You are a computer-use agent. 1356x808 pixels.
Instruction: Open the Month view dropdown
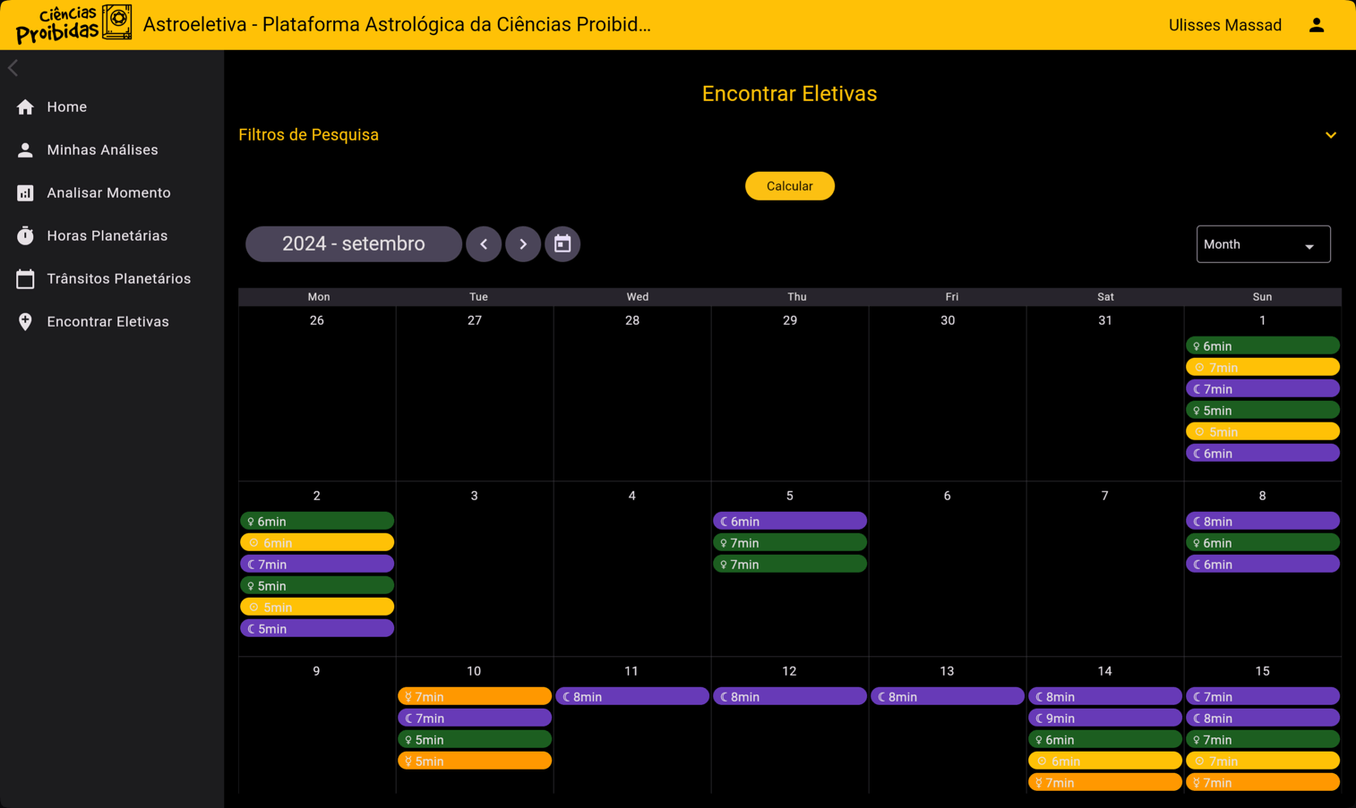pyautogui.click(x=1262, y=244)
